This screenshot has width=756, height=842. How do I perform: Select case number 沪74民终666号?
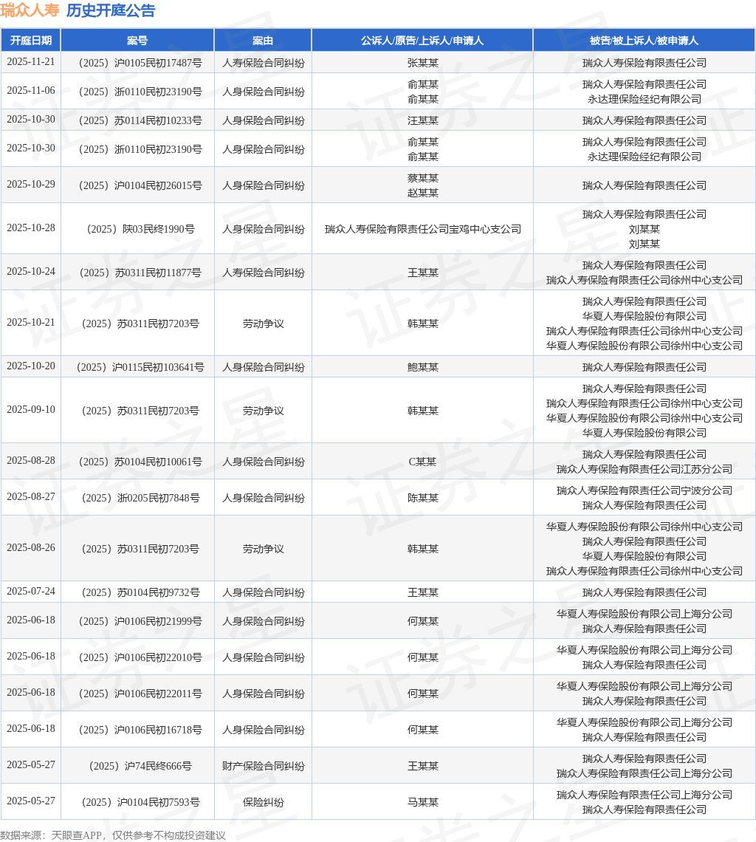(140, 766)
